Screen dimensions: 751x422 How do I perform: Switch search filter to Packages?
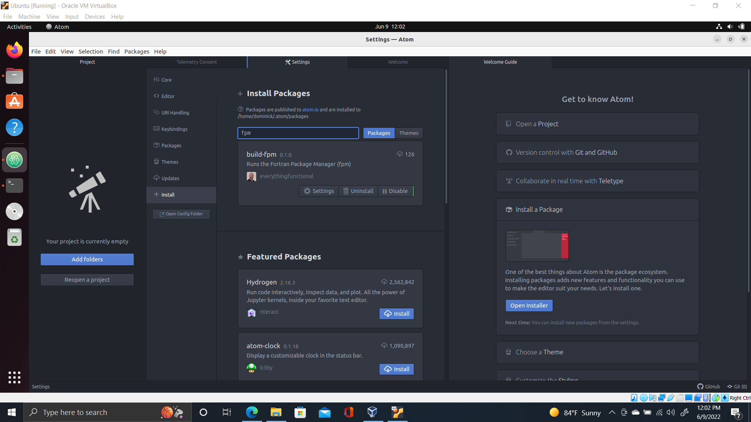click(379, 133)
